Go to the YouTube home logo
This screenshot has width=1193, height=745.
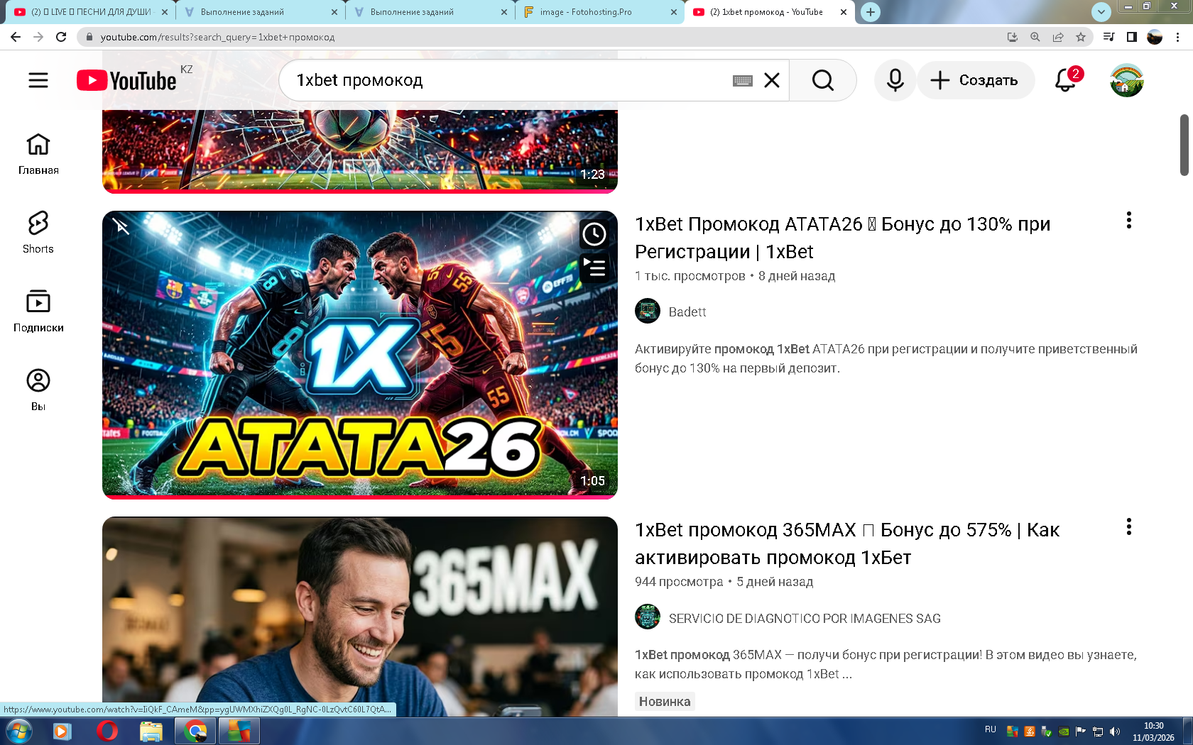point(126,81)
